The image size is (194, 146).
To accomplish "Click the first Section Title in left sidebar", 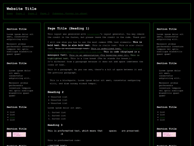I will click(x=17, y=29).
